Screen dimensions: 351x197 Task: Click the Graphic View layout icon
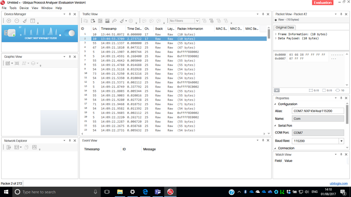[x=8, y=63]
